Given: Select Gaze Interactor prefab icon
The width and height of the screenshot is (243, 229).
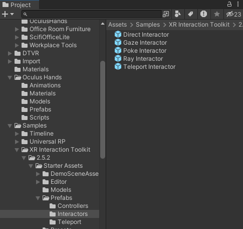Looking at the screenshot, I should coord(118,43).
